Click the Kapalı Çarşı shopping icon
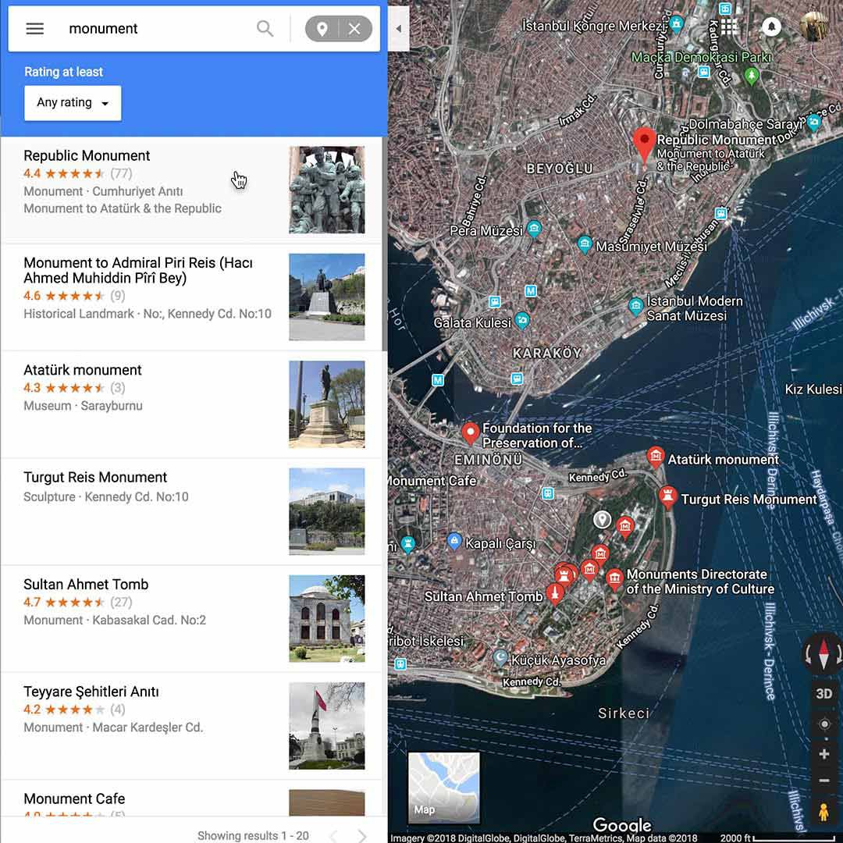Viewport: 843px width, 843px height. pyautogui.click(x=454, y=541)
